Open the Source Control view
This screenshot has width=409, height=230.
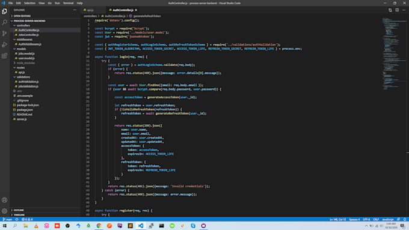4,34
